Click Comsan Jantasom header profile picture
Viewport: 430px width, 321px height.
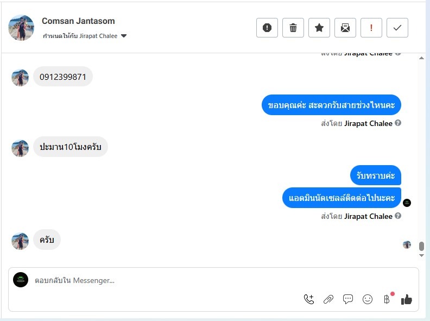pos(21,28)
